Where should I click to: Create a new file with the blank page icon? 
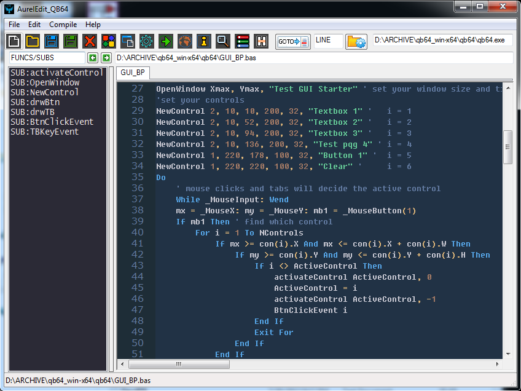[14, 42]
